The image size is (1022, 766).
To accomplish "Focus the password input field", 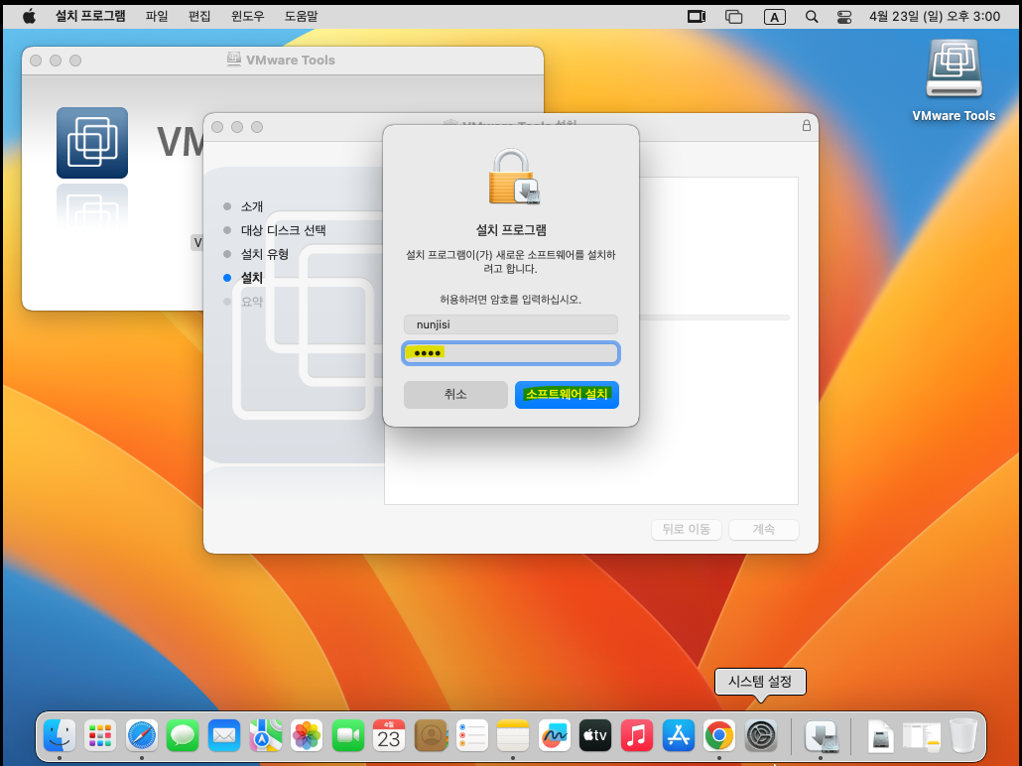I will click(511, 353).
